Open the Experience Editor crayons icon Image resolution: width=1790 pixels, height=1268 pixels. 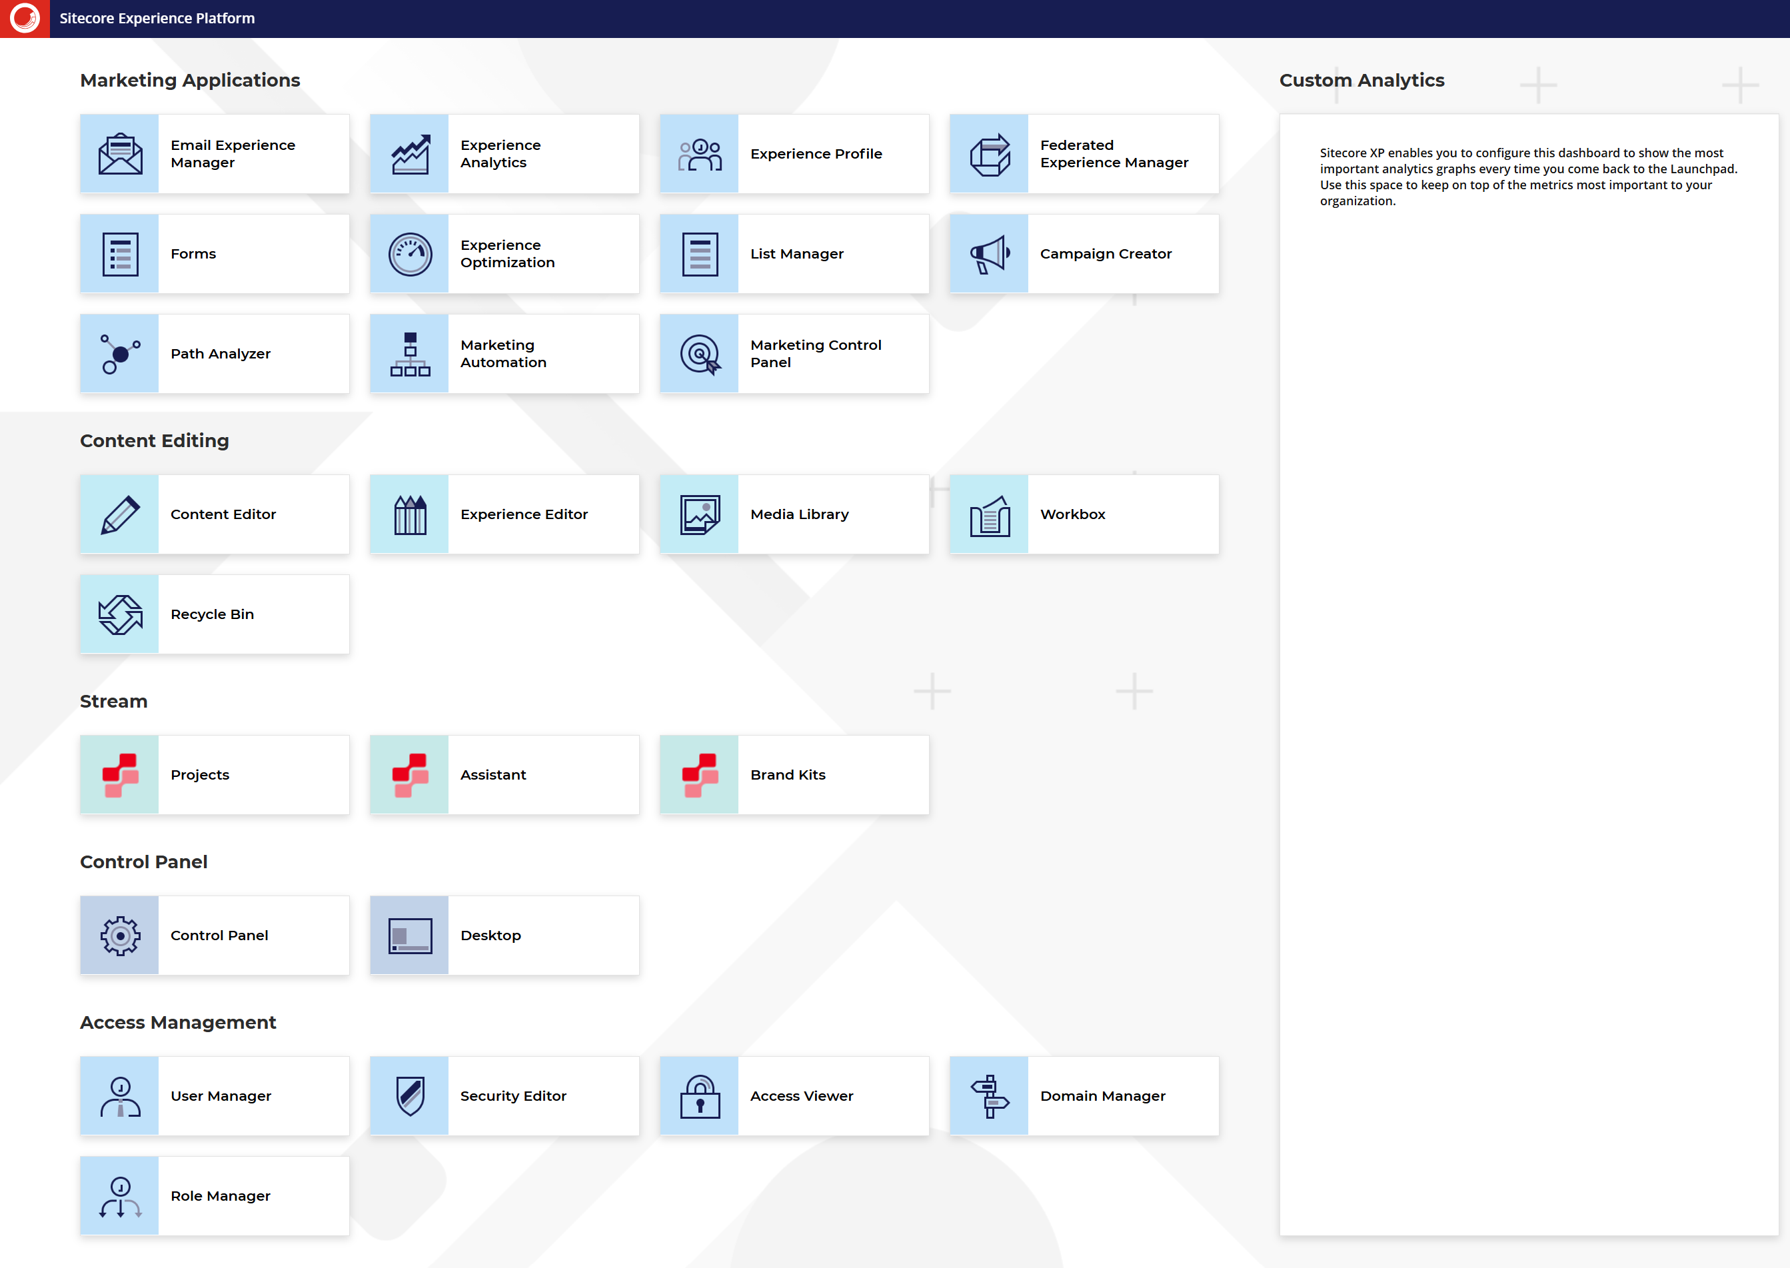click(x=409, y=514)
